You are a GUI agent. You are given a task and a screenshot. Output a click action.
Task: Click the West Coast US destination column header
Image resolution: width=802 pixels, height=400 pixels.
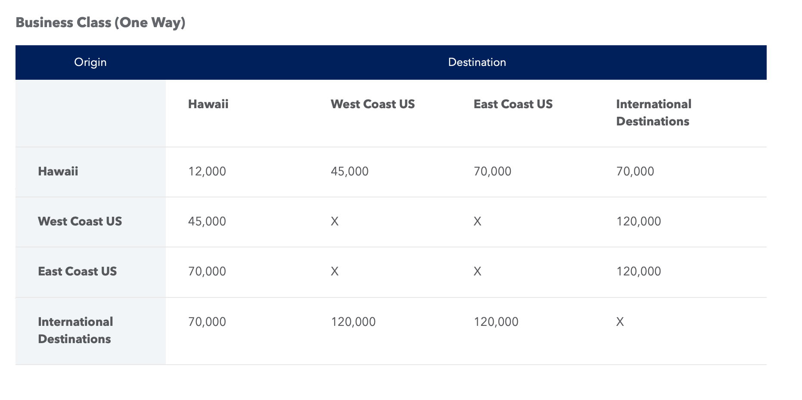pyautogui.click(x=372, y=103)
